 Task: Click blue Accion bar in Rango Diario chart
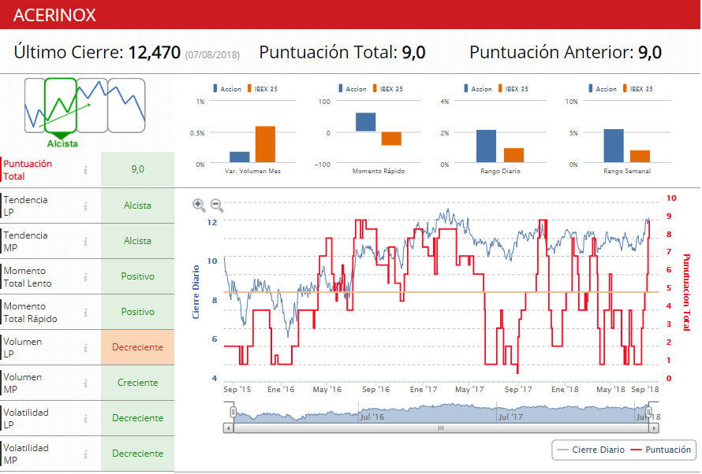pos(486,146)
